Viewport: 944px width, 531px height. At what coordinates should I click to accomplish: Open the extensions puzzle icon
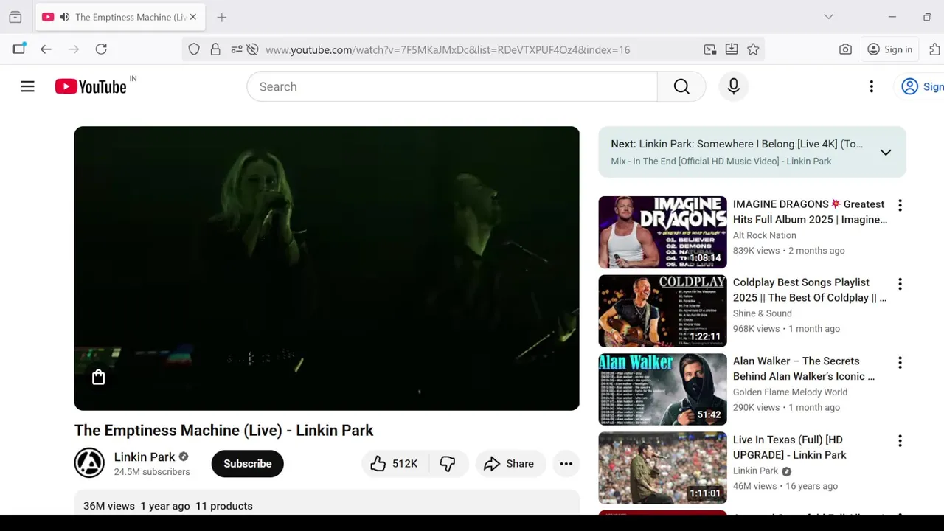coord(934,49)
